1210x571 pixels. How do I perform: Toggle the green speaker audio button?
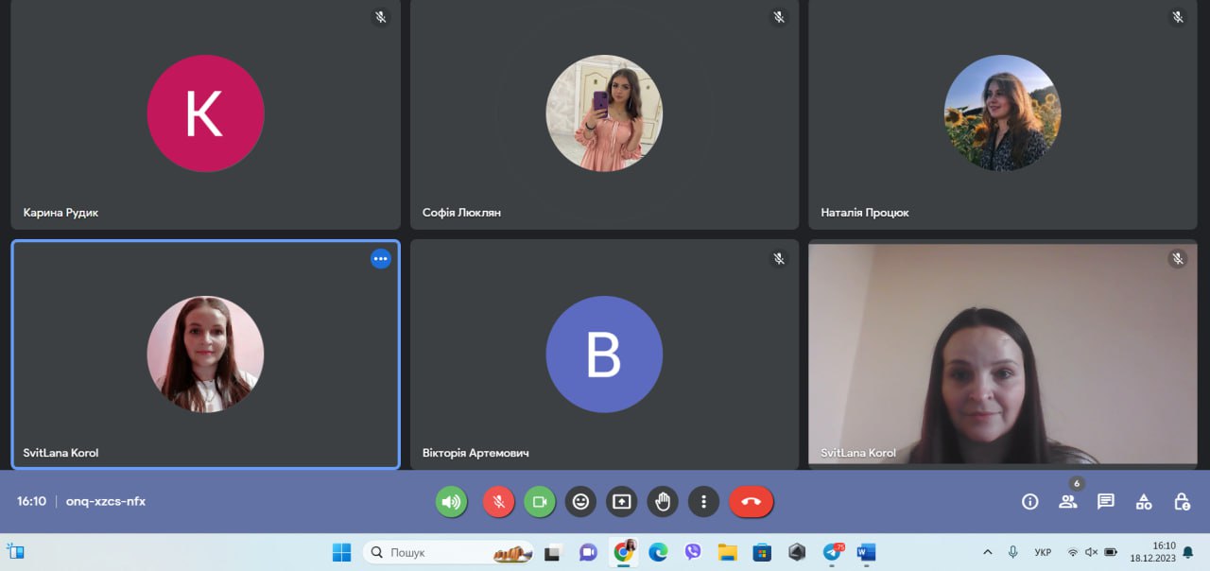pos(451,502)
